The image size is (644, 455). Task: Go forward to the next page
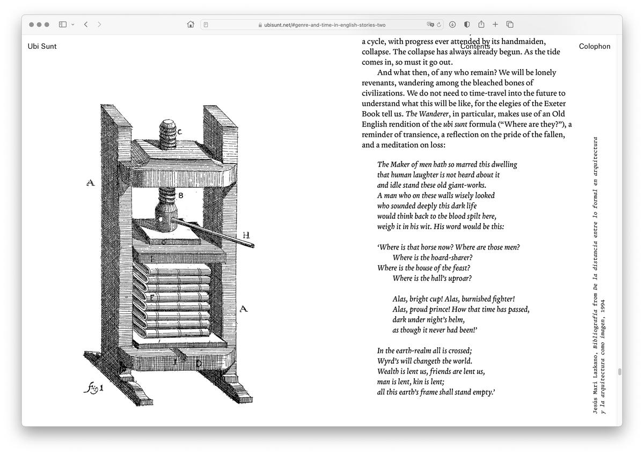point(99,24)
